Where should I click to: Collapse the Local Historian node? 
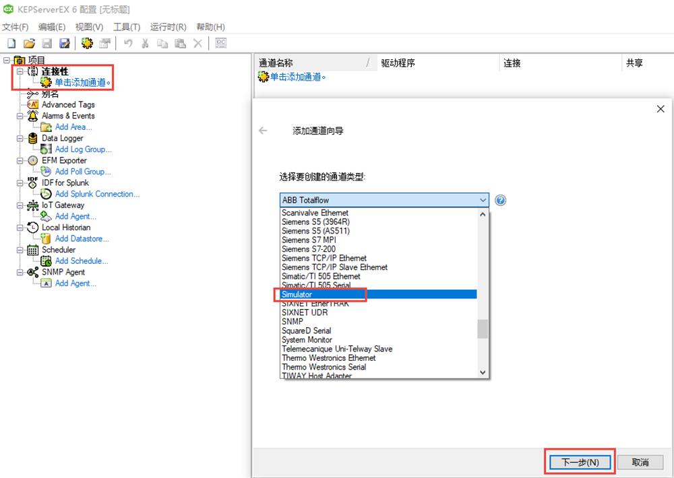20,228
